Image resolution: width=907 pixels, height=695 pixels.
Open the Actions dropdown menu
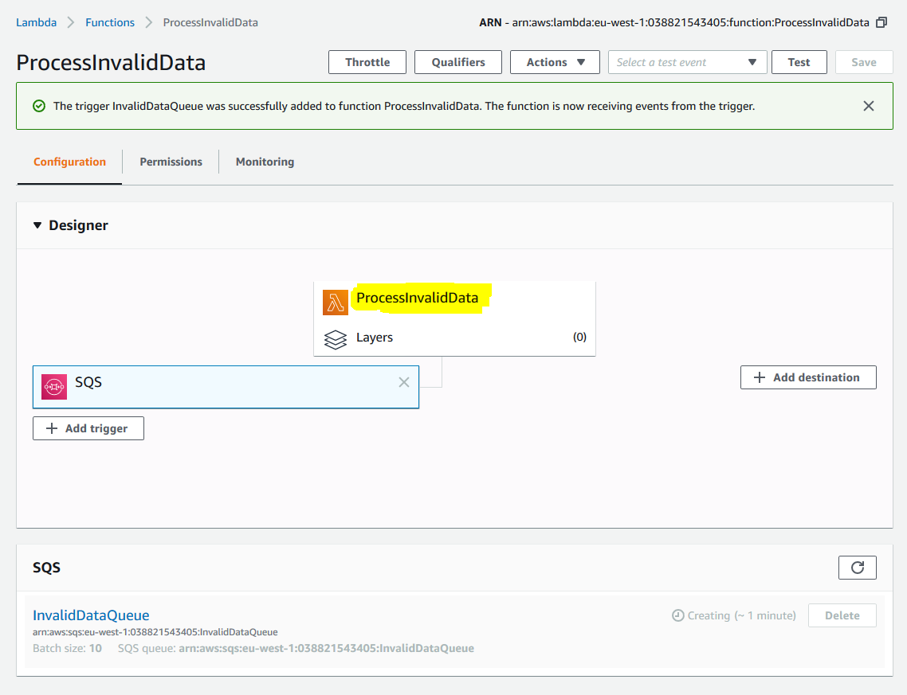pos(555,62)
